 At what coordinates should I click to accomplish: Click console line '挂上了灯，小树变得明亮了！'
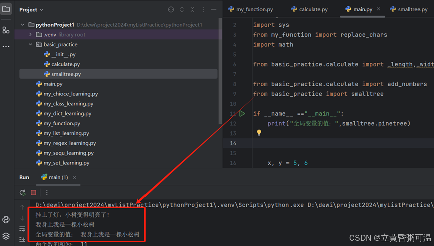coord(73,215)
